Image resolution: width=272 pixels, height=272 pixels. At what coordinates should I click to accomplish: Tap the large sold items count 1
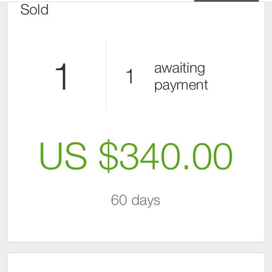[x=61, y=76]
